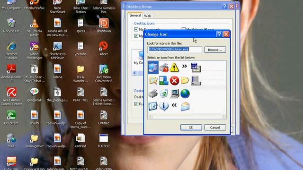Open the Abort desktop shortcut
This screenshot has height=170, width=303.
(x=104, y=49)
